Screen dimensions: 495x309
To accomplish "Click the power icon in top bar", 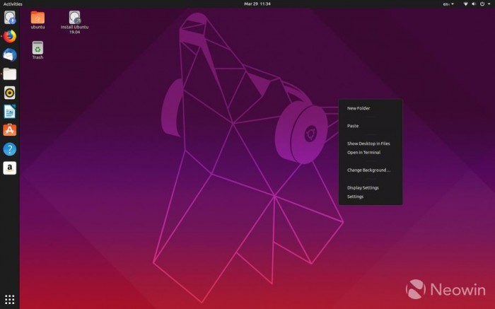I will (x=482, y=4).
